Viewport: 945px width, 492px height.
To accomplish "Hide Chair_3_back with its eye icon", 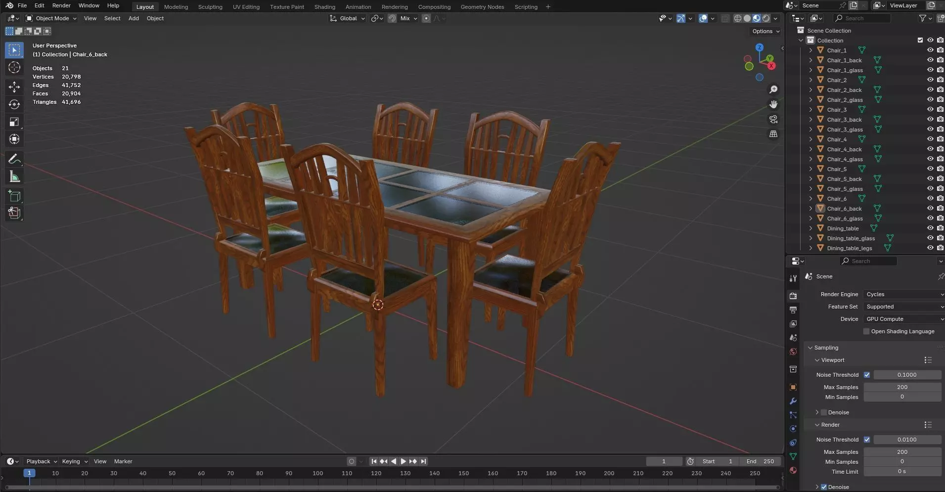I will pyautogui.click(x=930, y=119).
